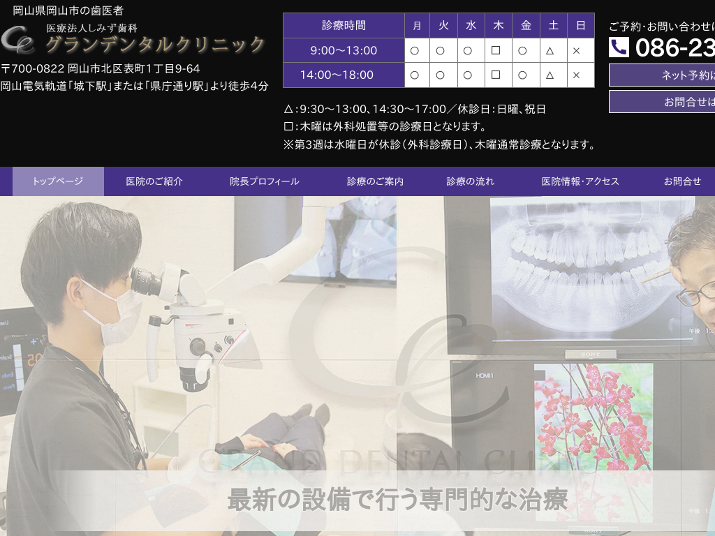Click the 診療時間 table header
Screen dimensions: 715x536
[344, 26]
